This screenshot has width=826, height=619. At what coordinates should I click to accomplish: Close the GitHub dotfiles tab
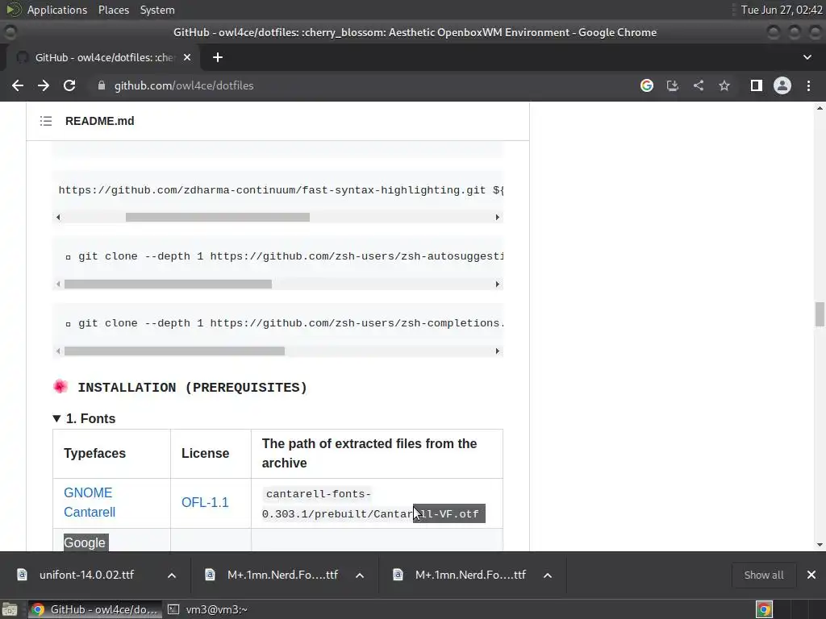[187, 57]
